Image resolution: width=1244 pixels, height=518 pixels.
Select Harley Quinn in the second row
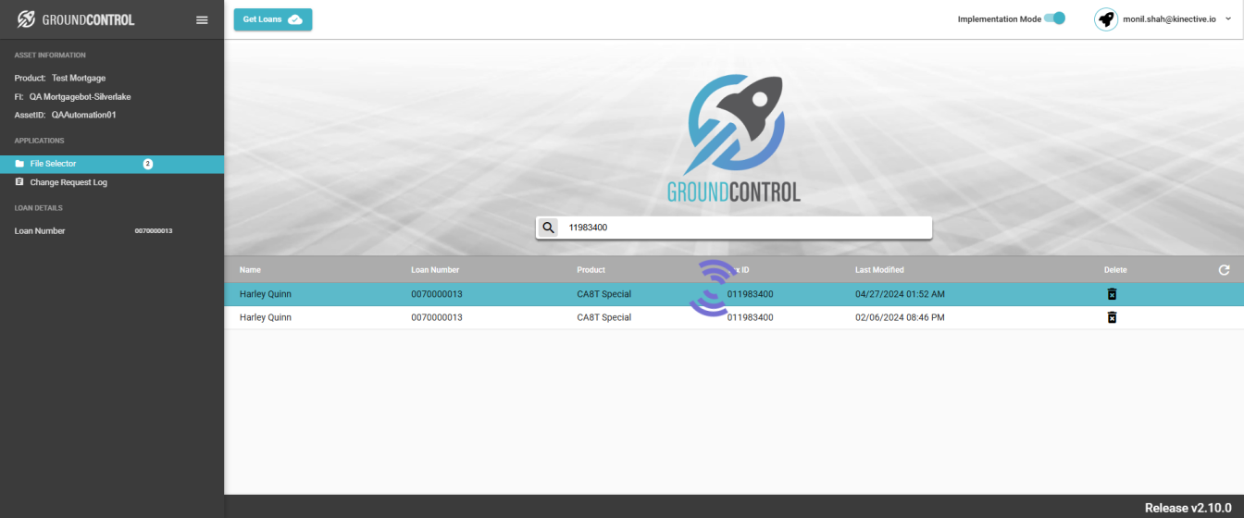266,317
